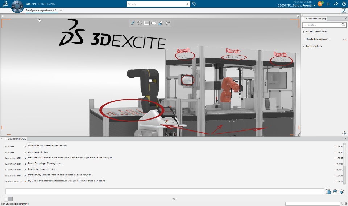This screenshot has width=348, height=206.
Task: Click the status bar command input field
Action: click(x=312, y=204)
